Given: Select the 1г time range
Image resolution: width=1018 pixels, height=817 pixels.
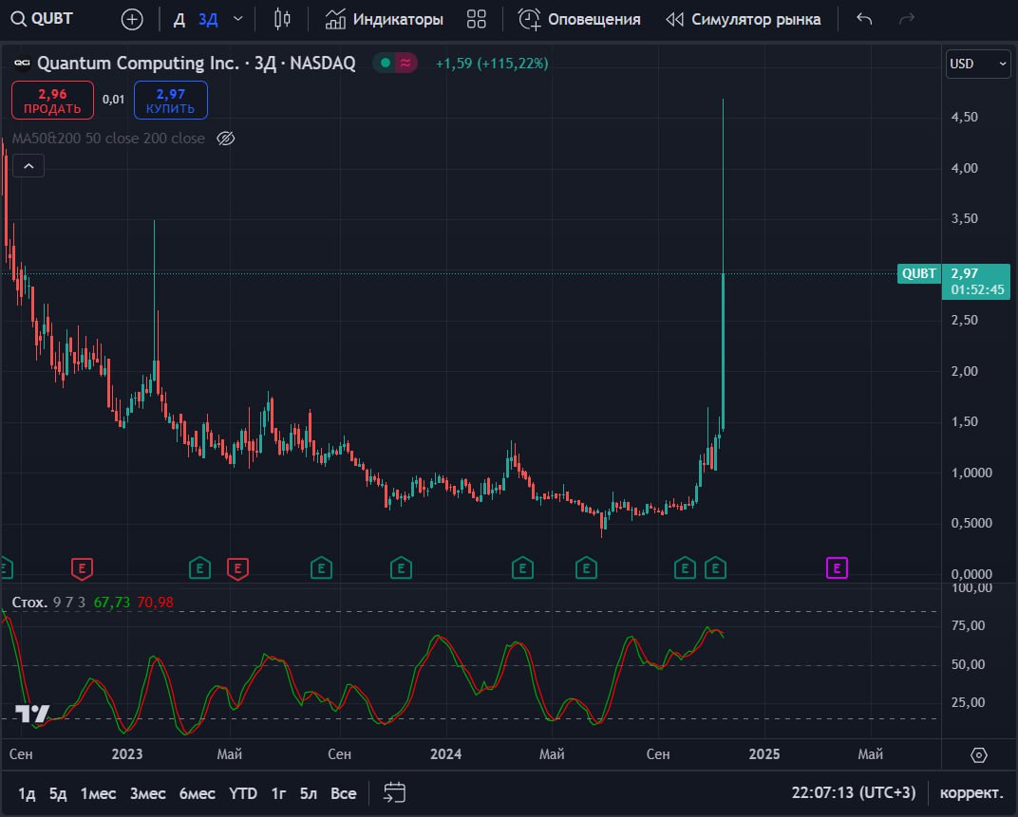Looking at the screenshot, I should tap(278, 793).
